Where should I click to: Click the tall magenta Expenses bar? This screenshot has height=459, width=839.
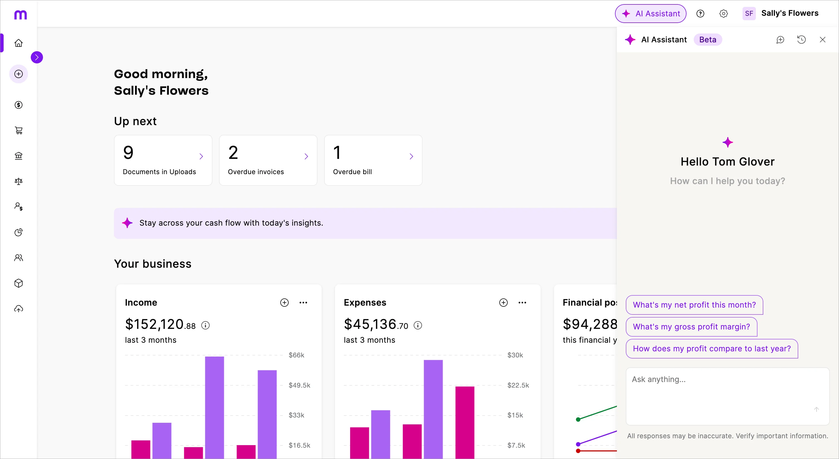(x=465, y=422)
